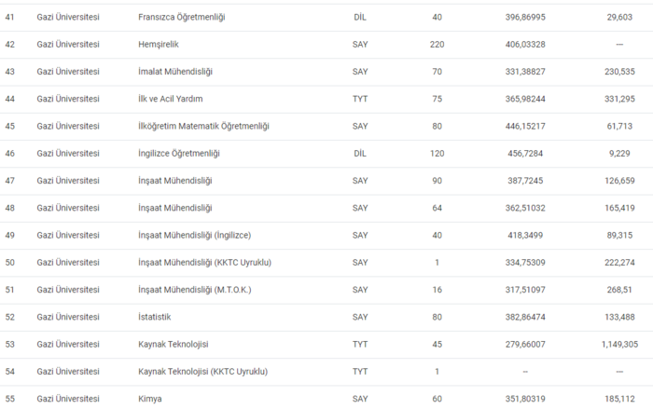Image resolution: width=653 pixels, height=409 pixels.
Task: Click Kaynak Teknolojisi (KKTC Uyruklu) program
Action: coord(202,372)
